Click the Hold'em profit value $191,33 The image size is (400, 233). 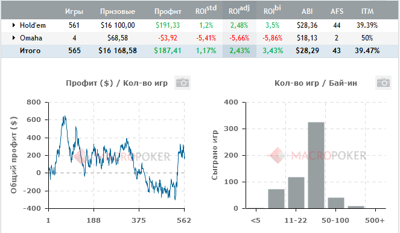click(x=168, y=25)
